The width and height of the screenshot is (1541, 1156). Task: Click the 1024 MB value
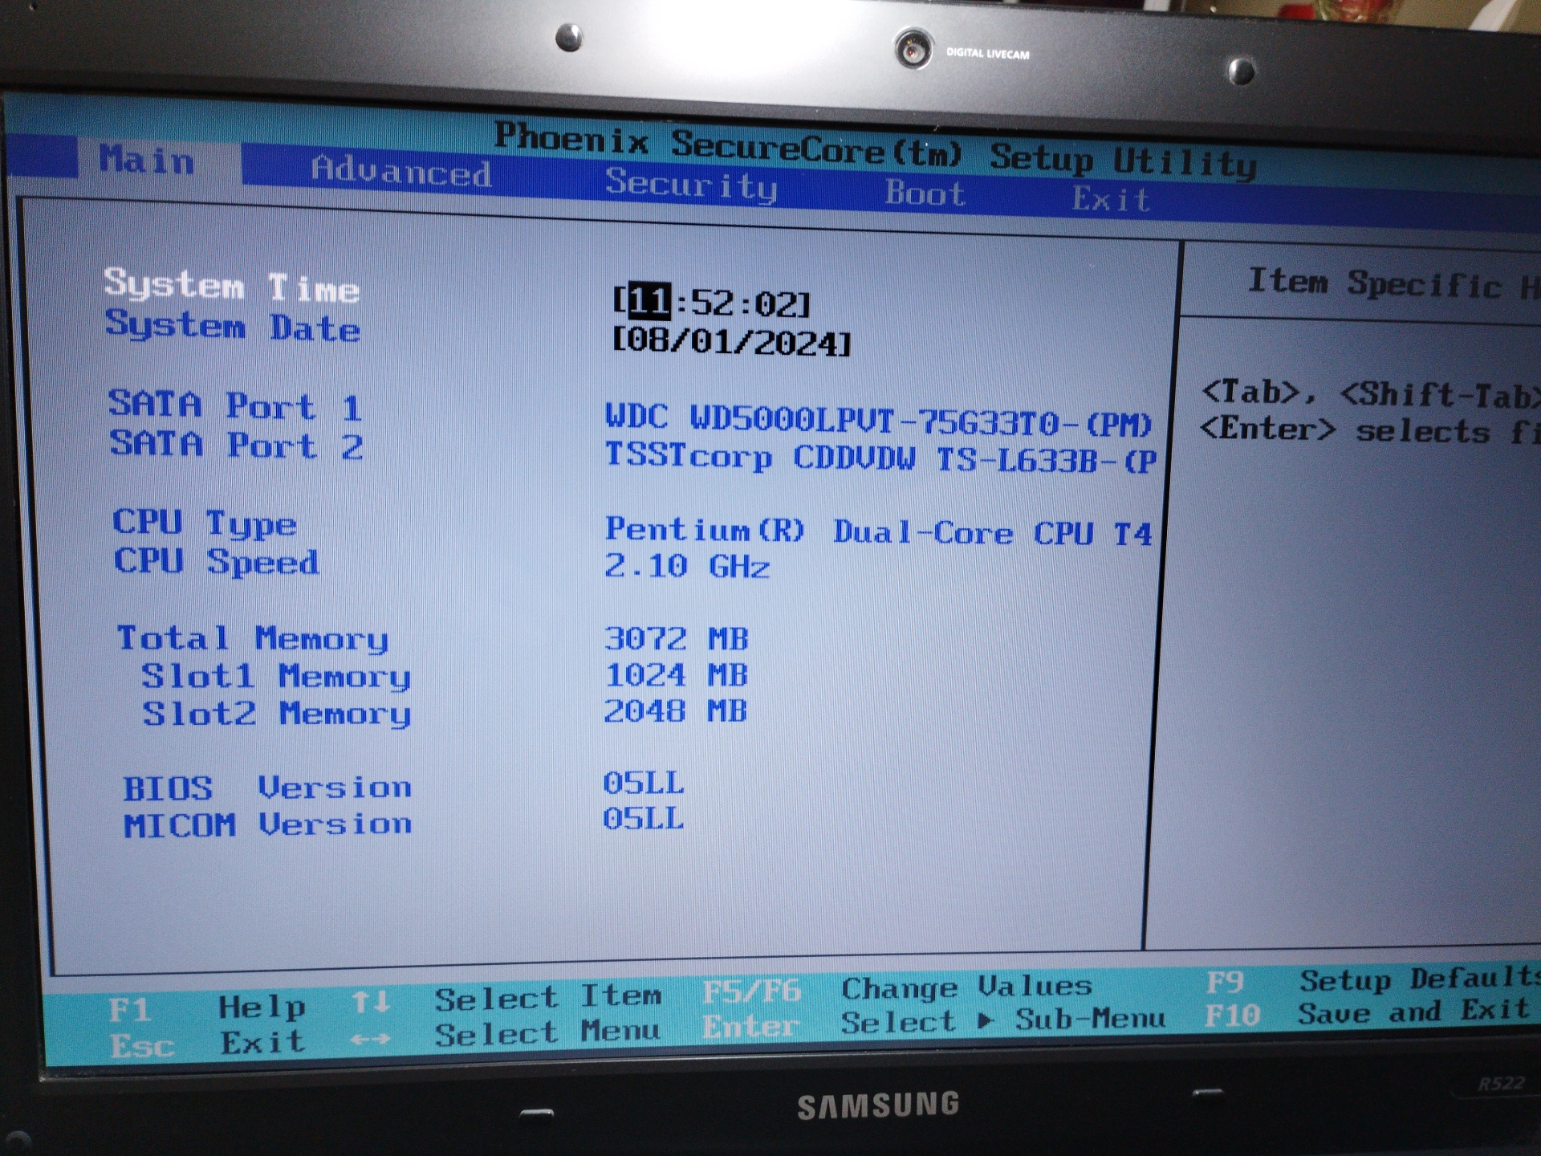pos(676,675)
